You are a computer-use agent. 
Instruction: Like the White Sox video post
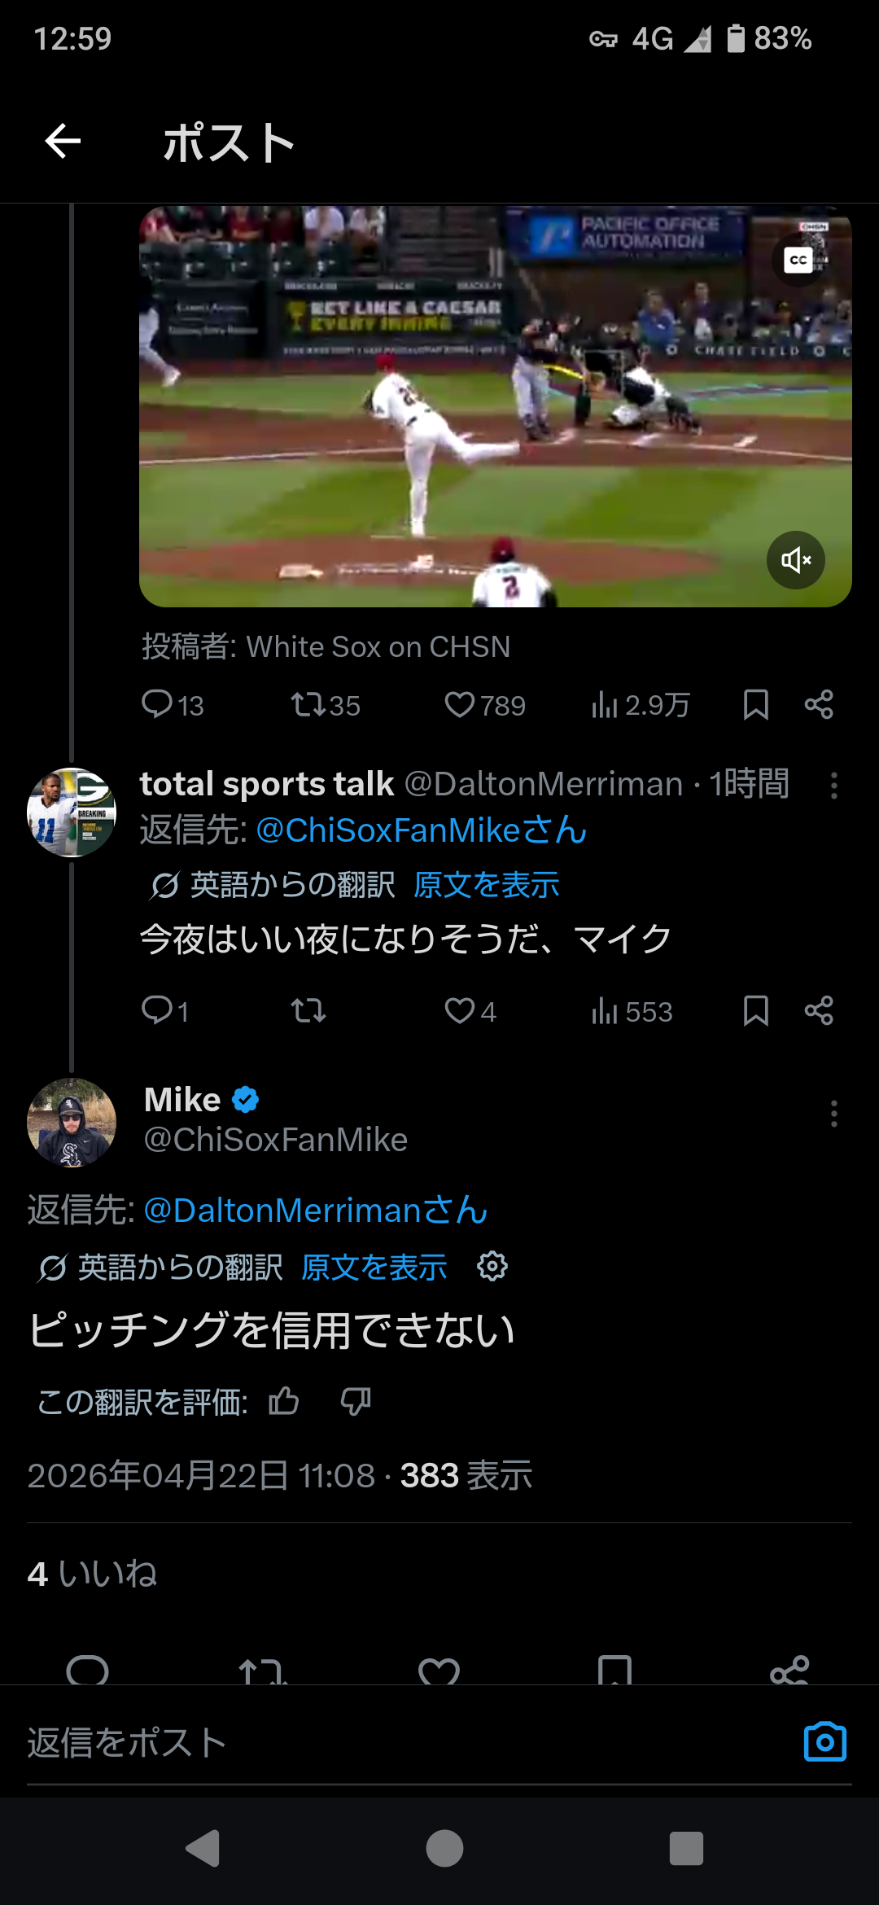coord(460,705)
